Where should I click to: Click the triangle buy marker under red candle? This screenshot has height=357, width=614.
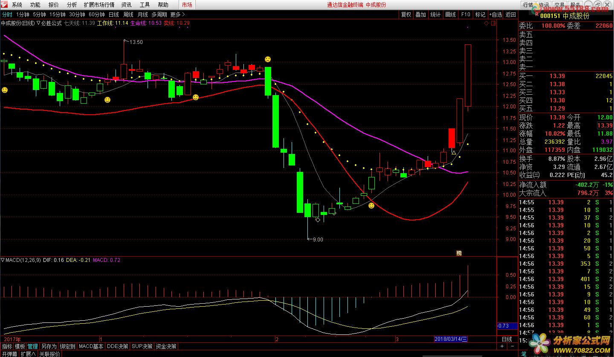[454, 152]
